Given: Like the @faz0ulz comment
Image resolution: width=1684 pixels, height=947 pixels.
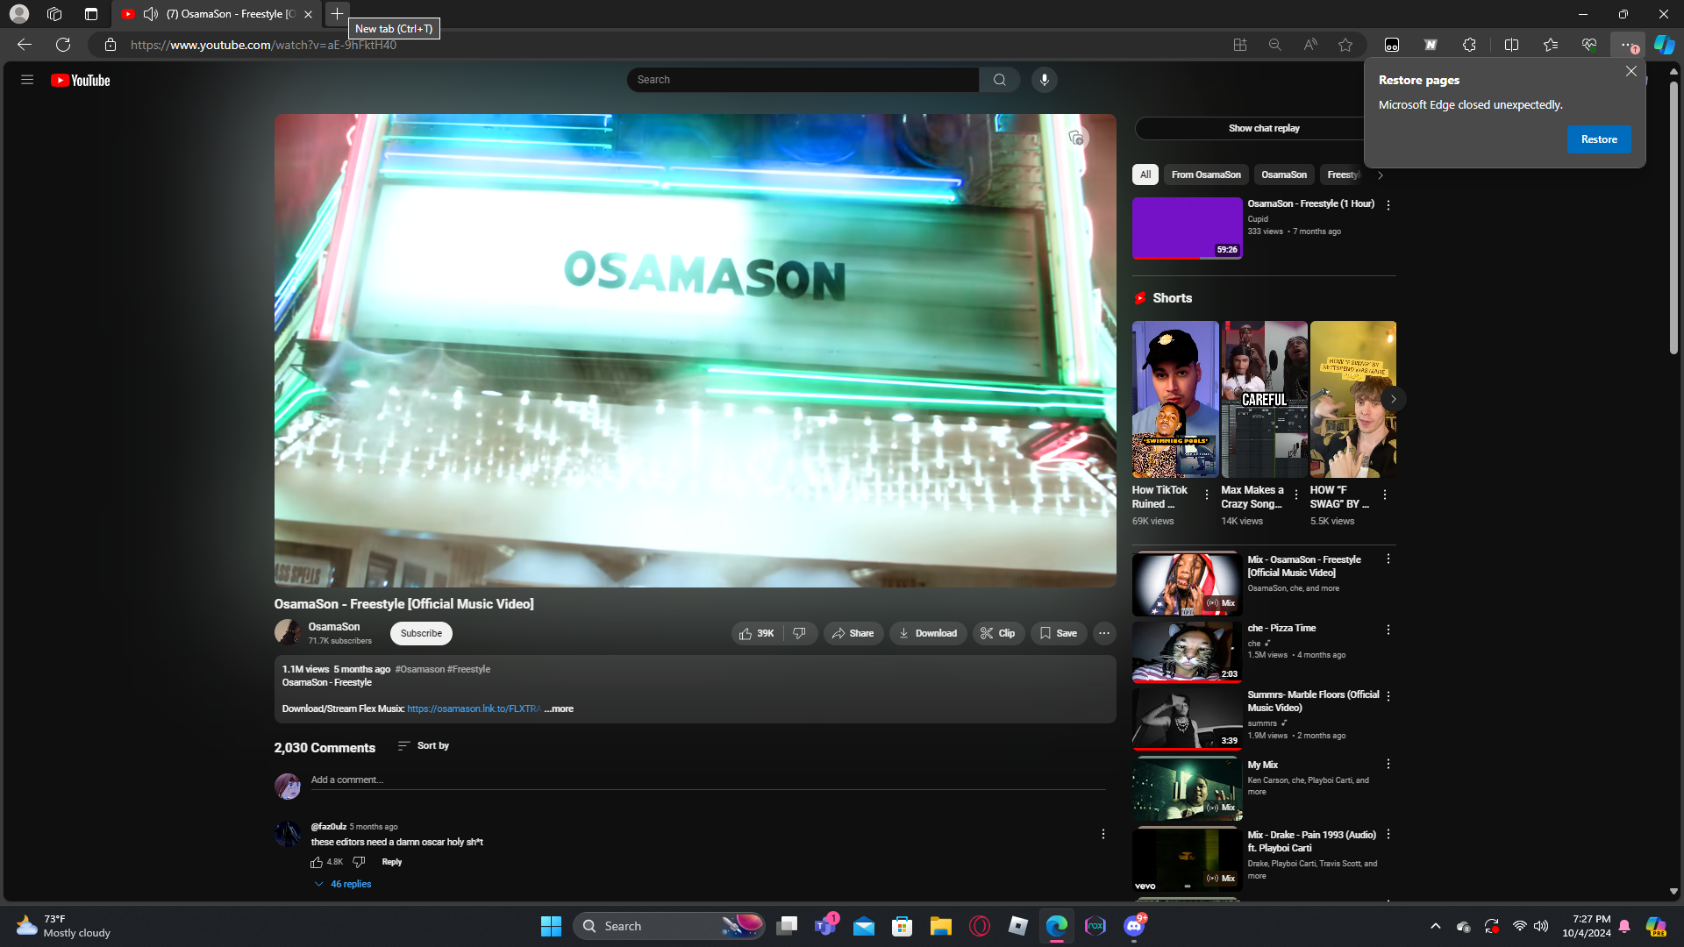Looking at the screenshot, I should tap(317, 862).
